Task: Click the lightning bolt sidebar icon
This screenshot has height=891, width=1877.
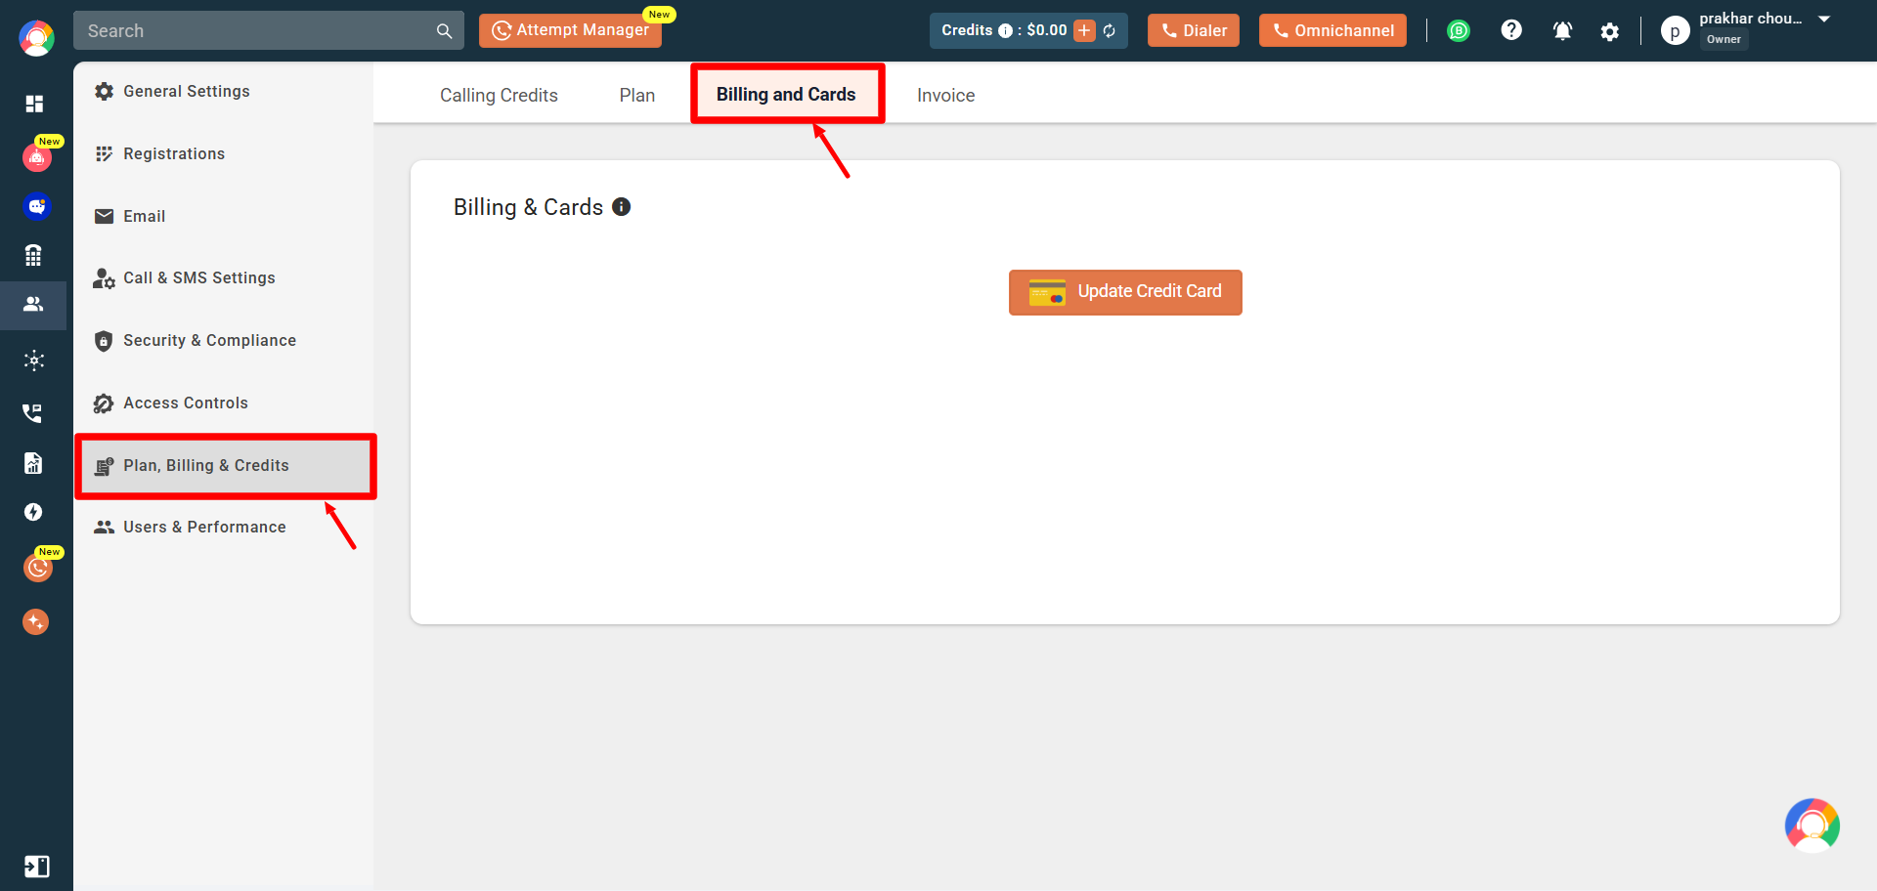Action: [33, 512]
